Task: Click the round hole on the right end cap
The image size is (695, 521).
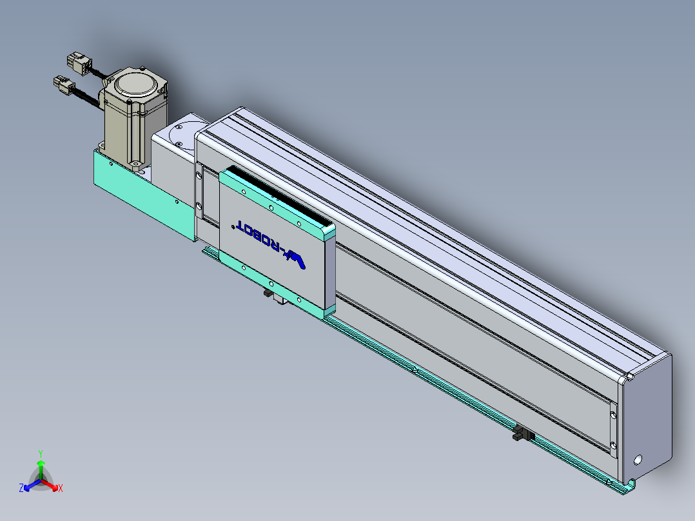Action: click(x=638, y=460)
